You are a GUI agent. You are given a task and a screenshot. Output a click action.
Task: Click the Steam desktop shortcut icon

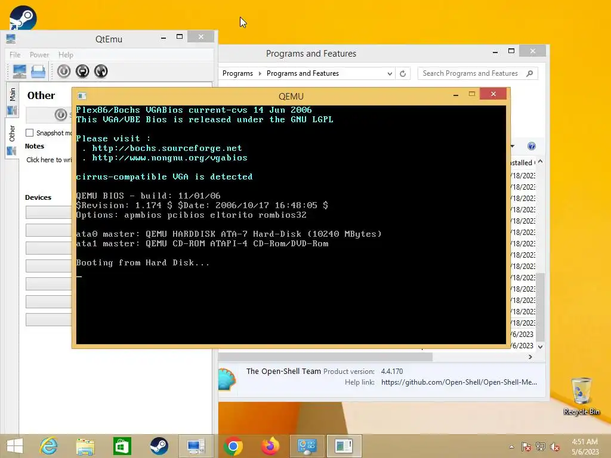pos(23,17)
